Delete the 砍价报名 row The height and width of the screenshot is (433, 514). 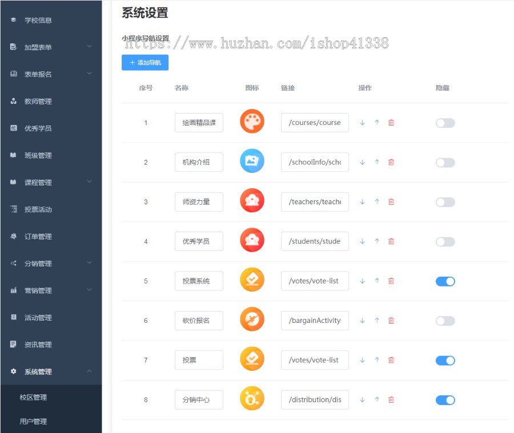(x=391, y=321)
